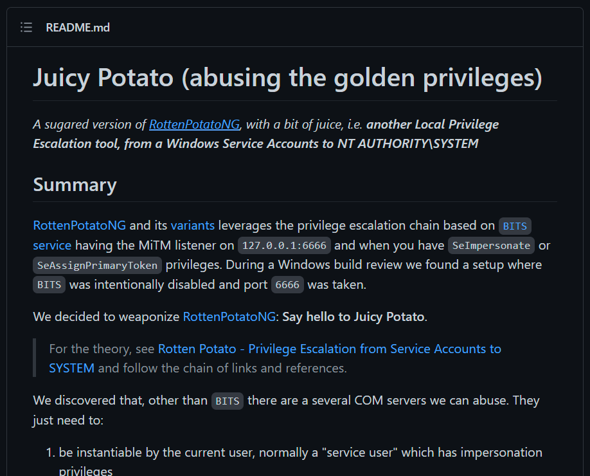Image resolution: width=590 pixels, height=476 pixels.
Task: Click BITS code after 'other than'
Action: pyautogui.click(x=228, y=401)
